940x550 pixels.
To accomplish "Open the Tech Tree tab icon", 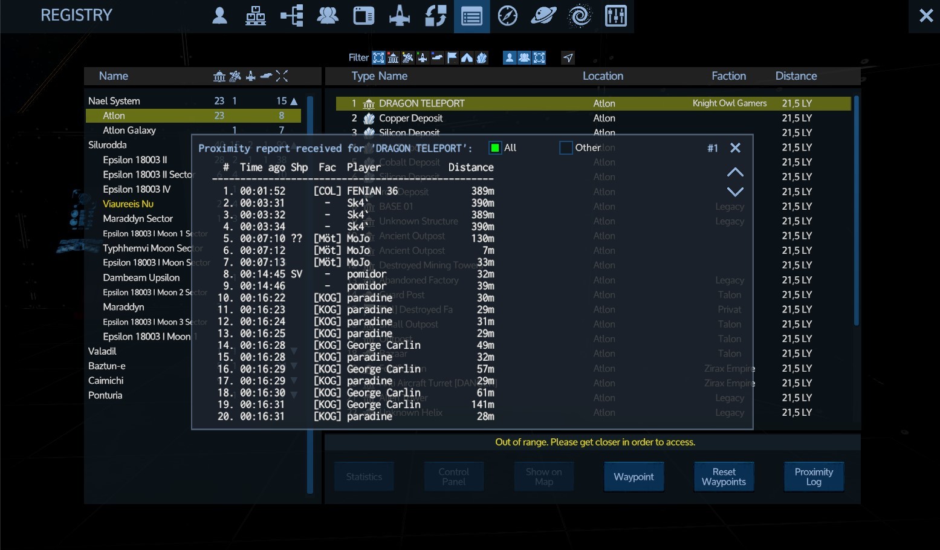I will [291, 16].
